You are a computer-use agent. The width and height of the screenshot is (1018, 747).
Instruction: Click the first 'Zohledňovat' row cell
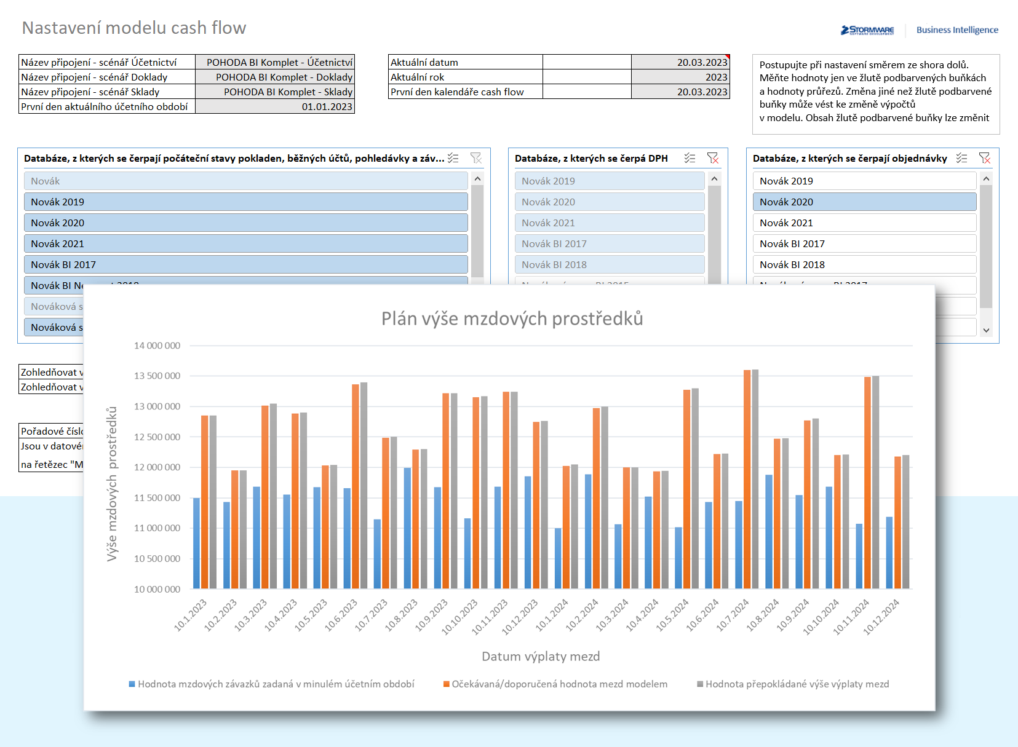click(52, 372)
